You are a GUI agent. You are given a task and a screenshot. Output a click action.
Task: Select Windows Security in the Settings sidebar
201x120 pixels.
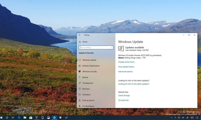[90, 72]
